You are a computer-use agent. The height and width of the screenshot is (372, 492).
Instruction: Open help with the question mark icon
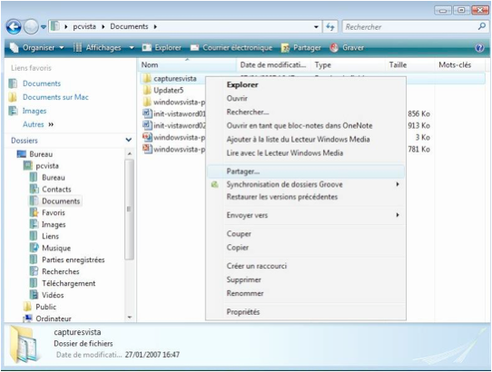click(479, 48)
